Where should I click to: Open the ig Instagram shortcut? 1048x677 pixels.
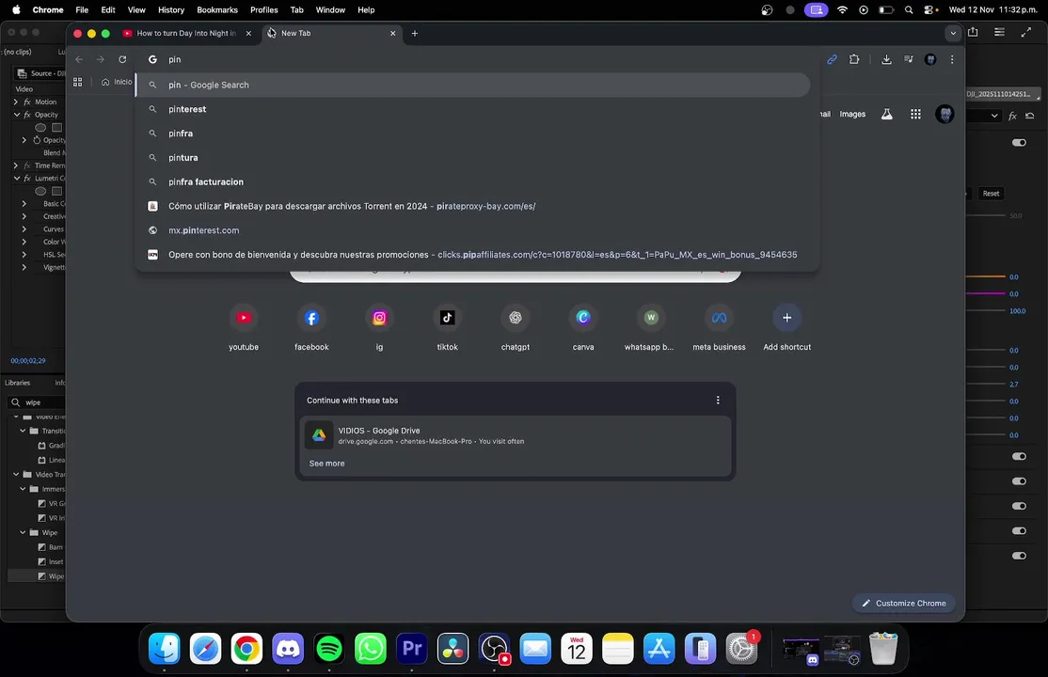(380, 318)
